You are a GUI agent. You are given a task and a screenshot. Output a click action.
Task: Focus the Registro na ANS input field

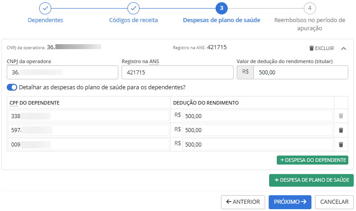tap(177, 72)
